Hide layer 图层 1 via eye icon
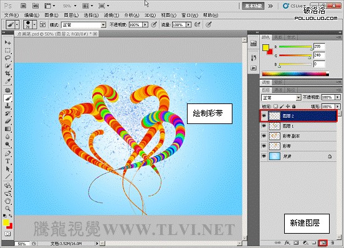The image size is (344, 248). tap(264, 126)
